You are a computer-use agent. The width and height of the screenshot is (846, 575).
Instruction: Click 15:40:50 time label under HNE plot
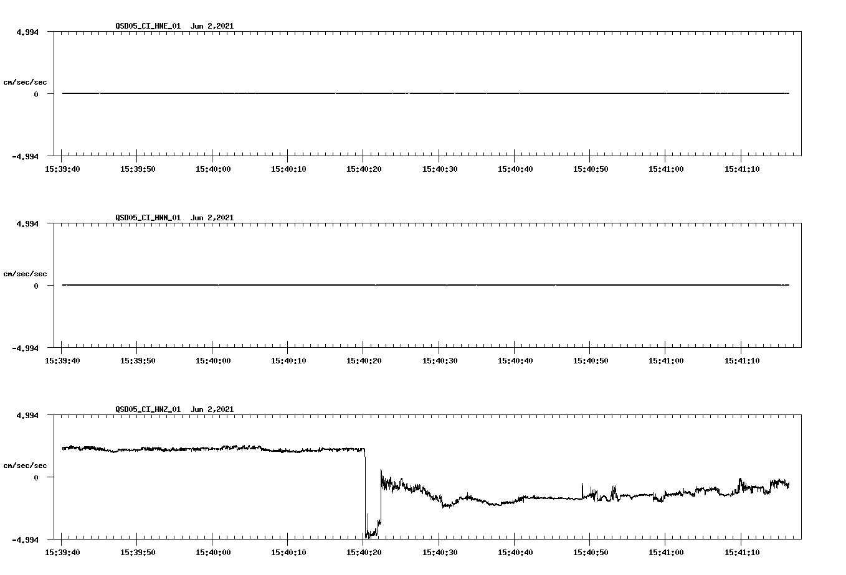[x=591, y=169]
